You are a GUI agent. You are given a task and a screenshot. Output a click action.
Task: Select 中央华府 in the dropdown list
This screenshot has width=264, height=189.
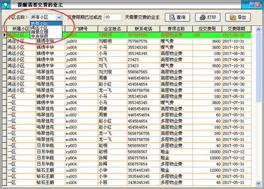(46, 36)
